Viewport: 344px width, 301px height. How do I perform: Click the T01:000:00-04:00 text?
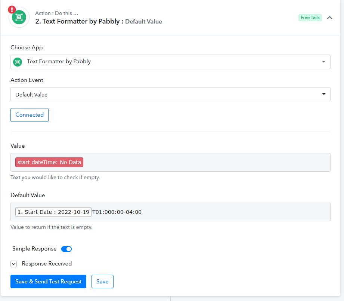(117, 212)
